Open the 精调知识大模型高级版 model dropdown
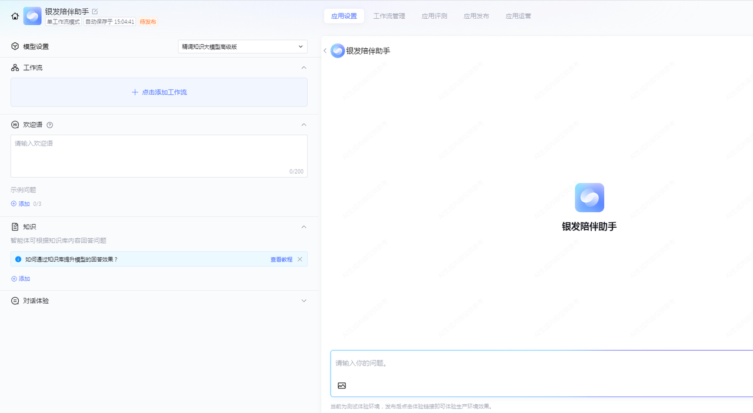Viewport: 753px width, 413px height. tap(242, 46)
